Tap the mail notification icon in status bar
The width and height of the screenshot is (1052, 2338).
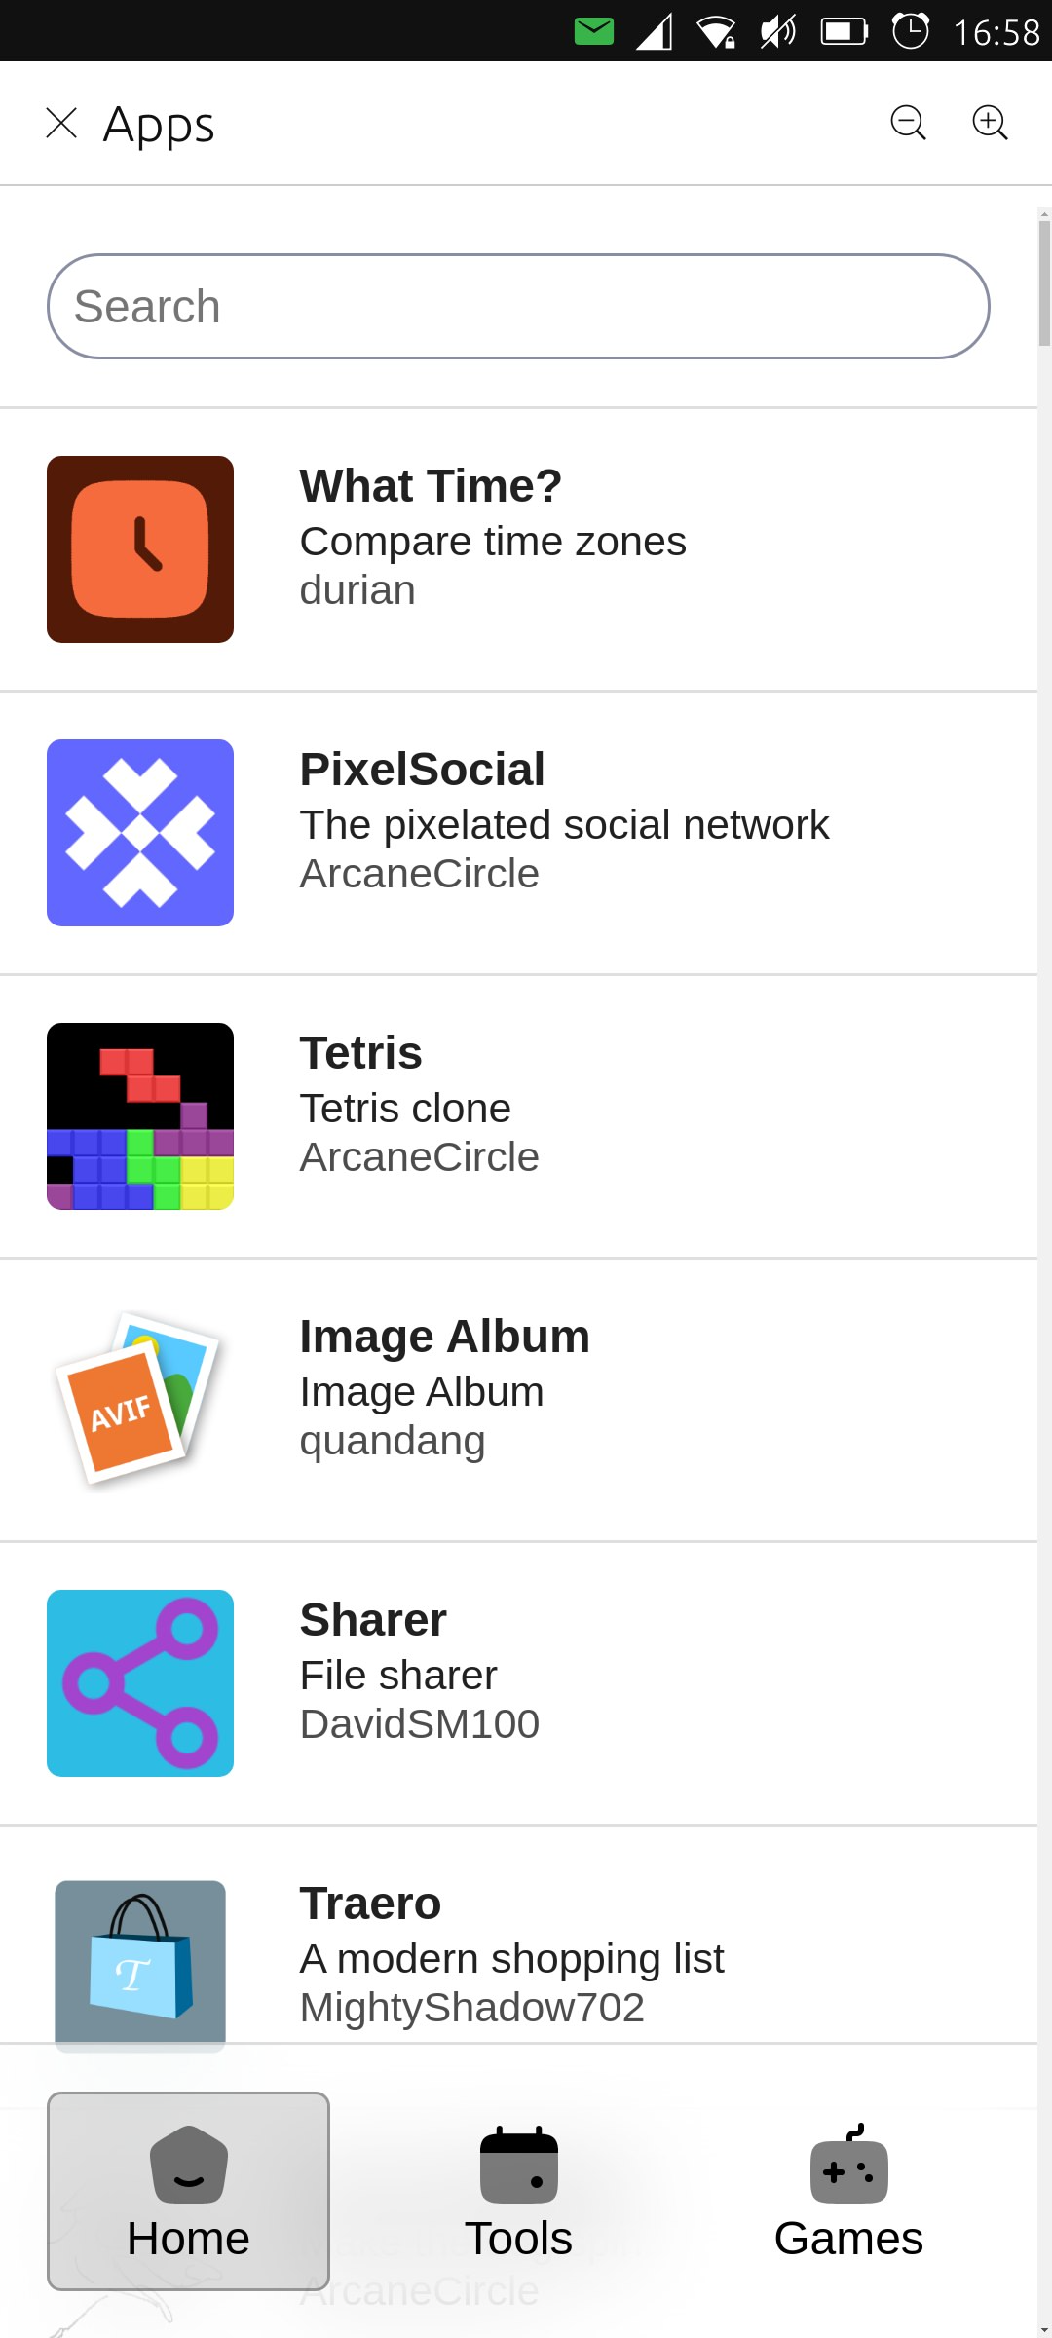point(594,31)
